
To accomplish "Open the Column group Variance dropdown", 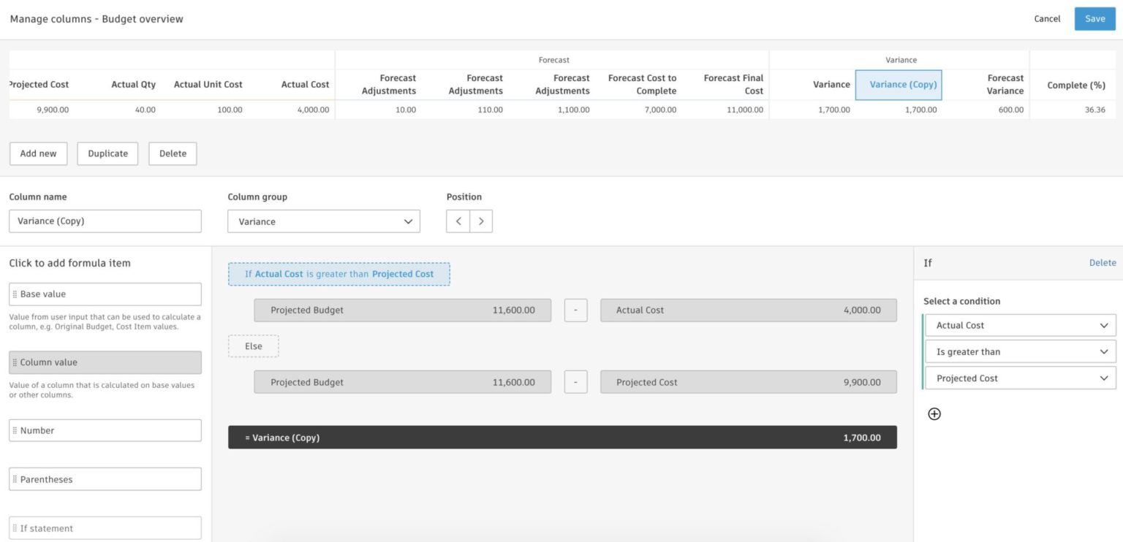I will pos(324,221).
